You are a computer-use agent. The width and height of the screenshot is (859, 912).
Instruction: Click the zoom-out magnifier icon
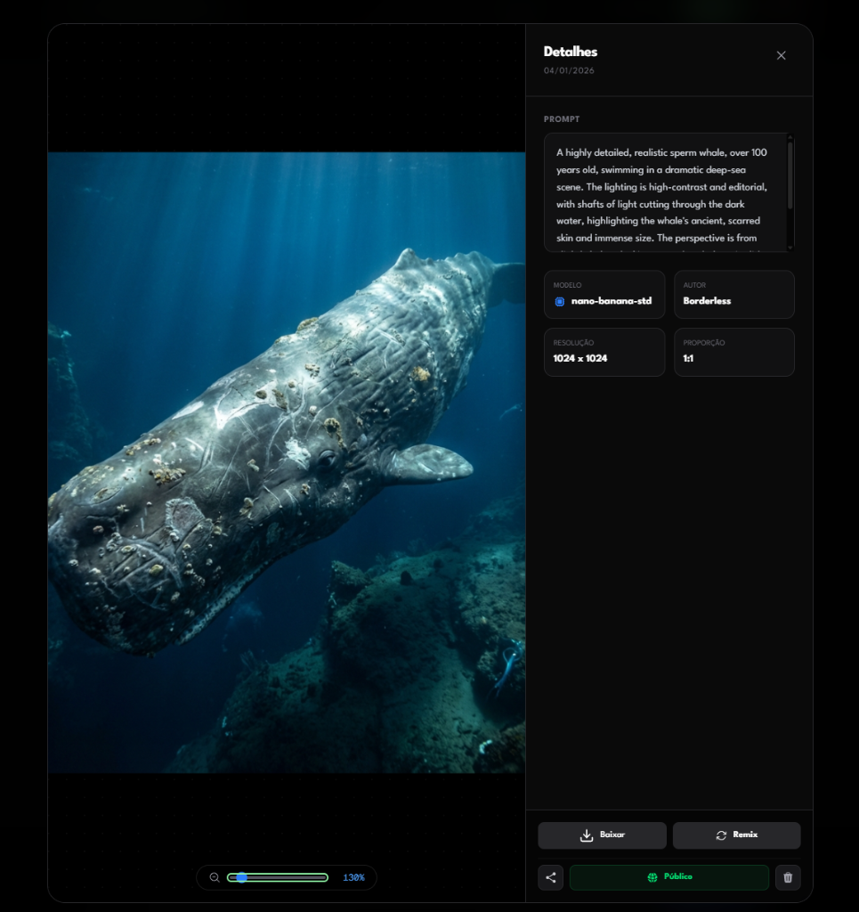215,877
